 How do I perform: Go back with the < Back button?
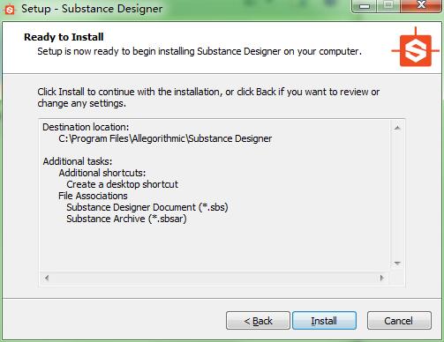[258, 320]
